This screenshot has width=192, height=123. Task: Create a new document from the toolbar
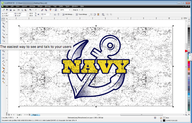4,10
